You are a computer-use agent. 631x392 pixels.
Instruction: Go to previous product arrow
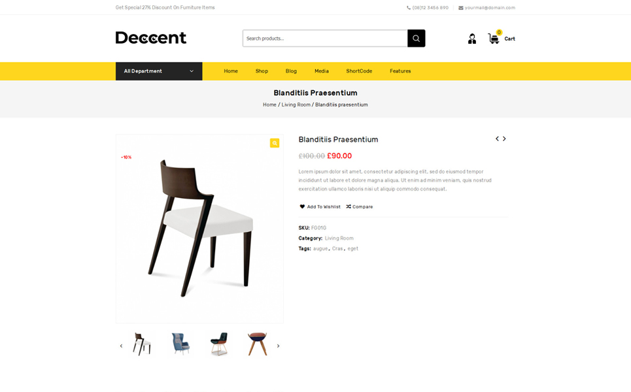pyautogui.click(x=498, y=139)
